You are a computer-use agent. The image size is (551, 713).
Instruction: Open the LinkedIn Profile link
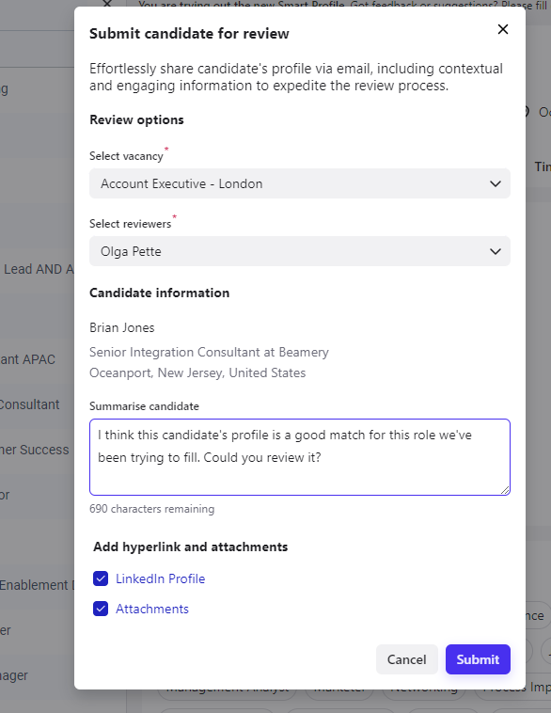point(161,578)
